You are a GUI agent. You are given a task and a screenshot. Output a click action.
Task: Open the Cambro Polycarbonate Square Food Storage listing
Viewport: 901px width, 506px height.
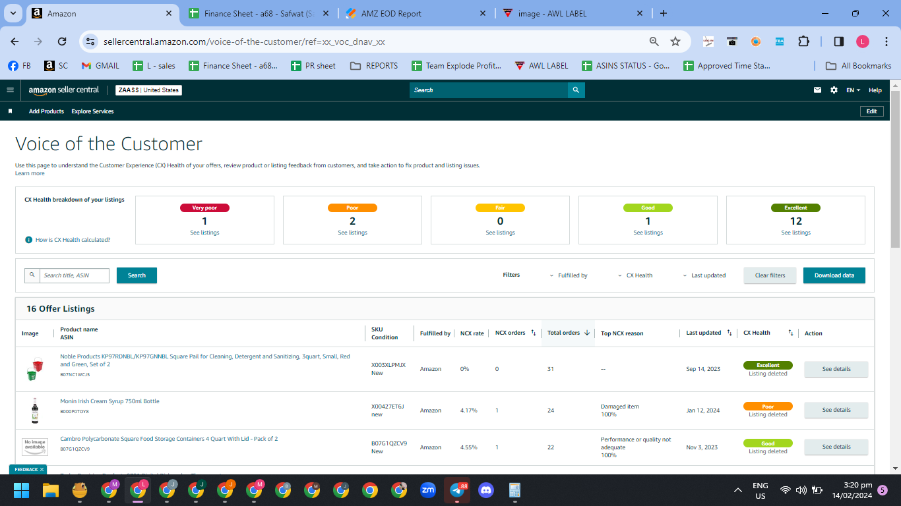click(x=169, y=439)
